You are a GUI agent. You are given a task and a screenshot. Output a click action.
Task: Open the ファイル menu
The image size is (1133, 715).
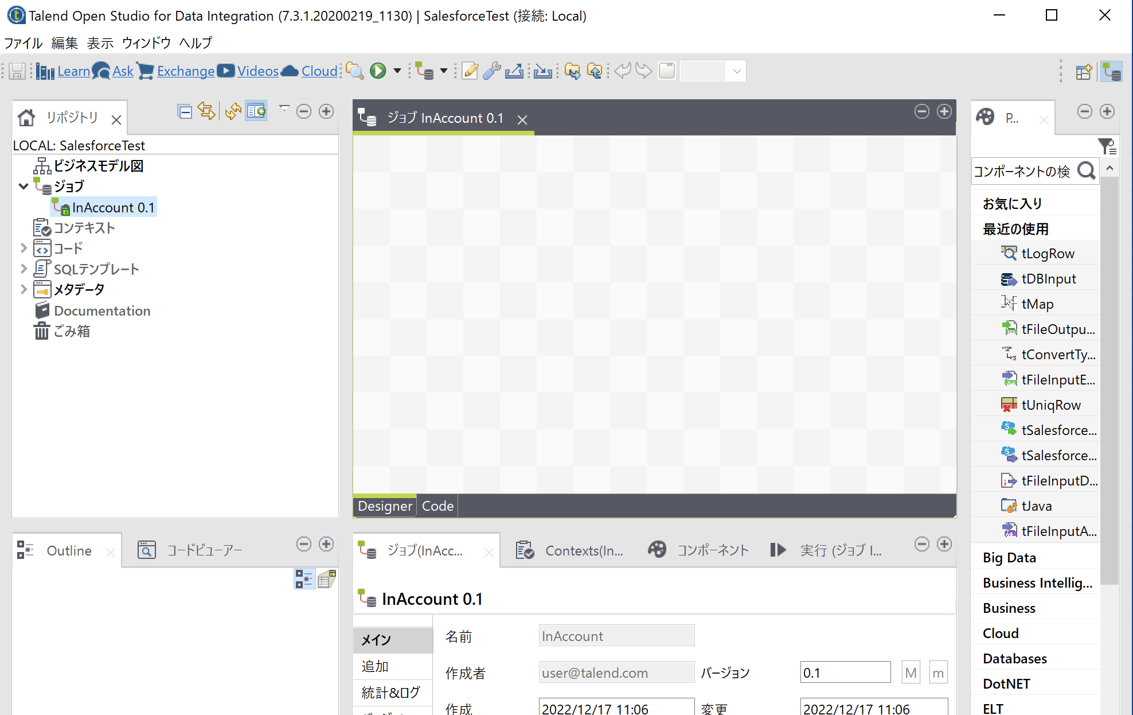coord(23,42)
